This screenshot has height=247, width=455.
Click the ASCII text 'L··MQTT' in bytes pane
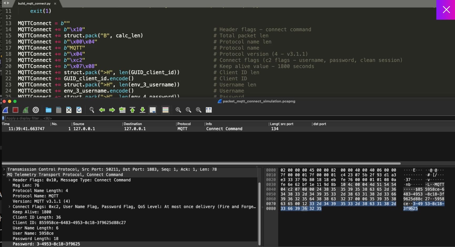[435, 185]
